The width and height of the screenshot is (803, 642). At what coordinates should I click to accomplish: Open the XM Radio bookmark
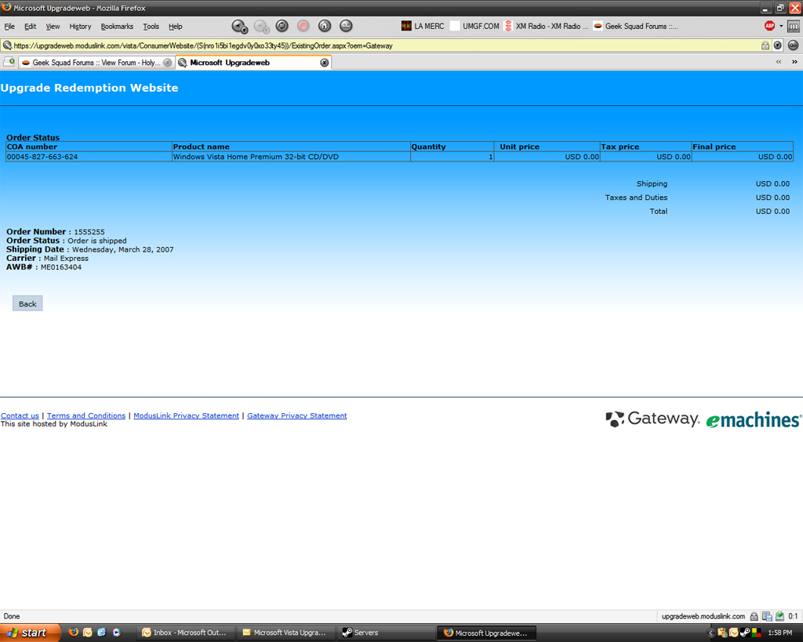click(546, 26)
